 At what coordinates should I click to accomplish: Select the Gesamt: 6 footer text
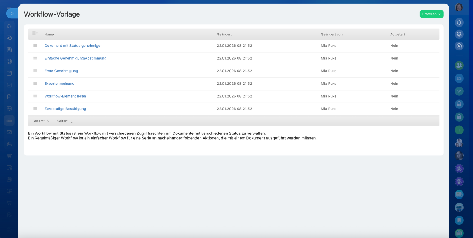coord(41,121)
